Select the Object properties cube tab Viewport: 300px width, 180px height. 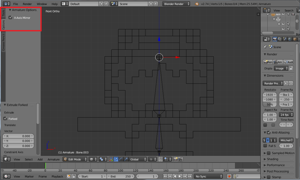coord(295,39)
